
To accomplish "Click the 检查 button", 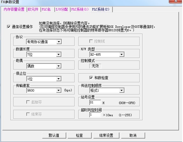I will point(79,135).
